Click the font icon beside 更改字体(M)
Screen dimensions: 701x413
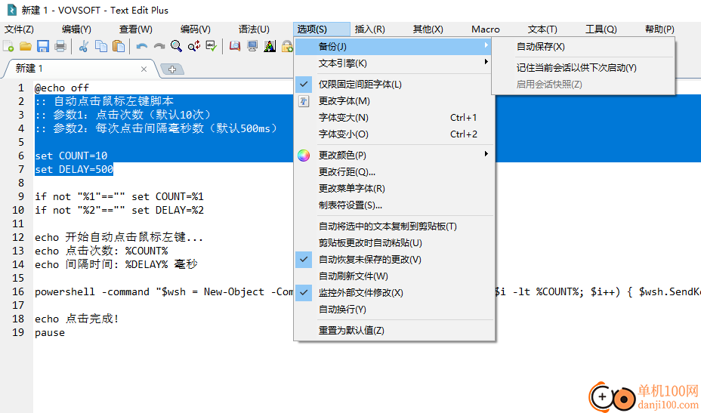[x=304, y=101]
